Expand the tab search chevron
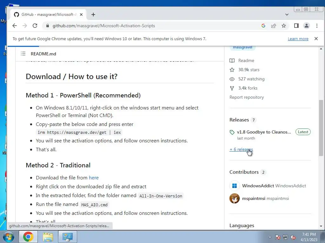 pyautogui.click(x=287, y=15)
